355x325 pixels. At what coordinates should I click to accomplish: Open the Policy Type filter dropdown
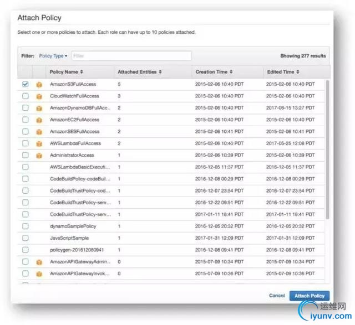[53, 56]
